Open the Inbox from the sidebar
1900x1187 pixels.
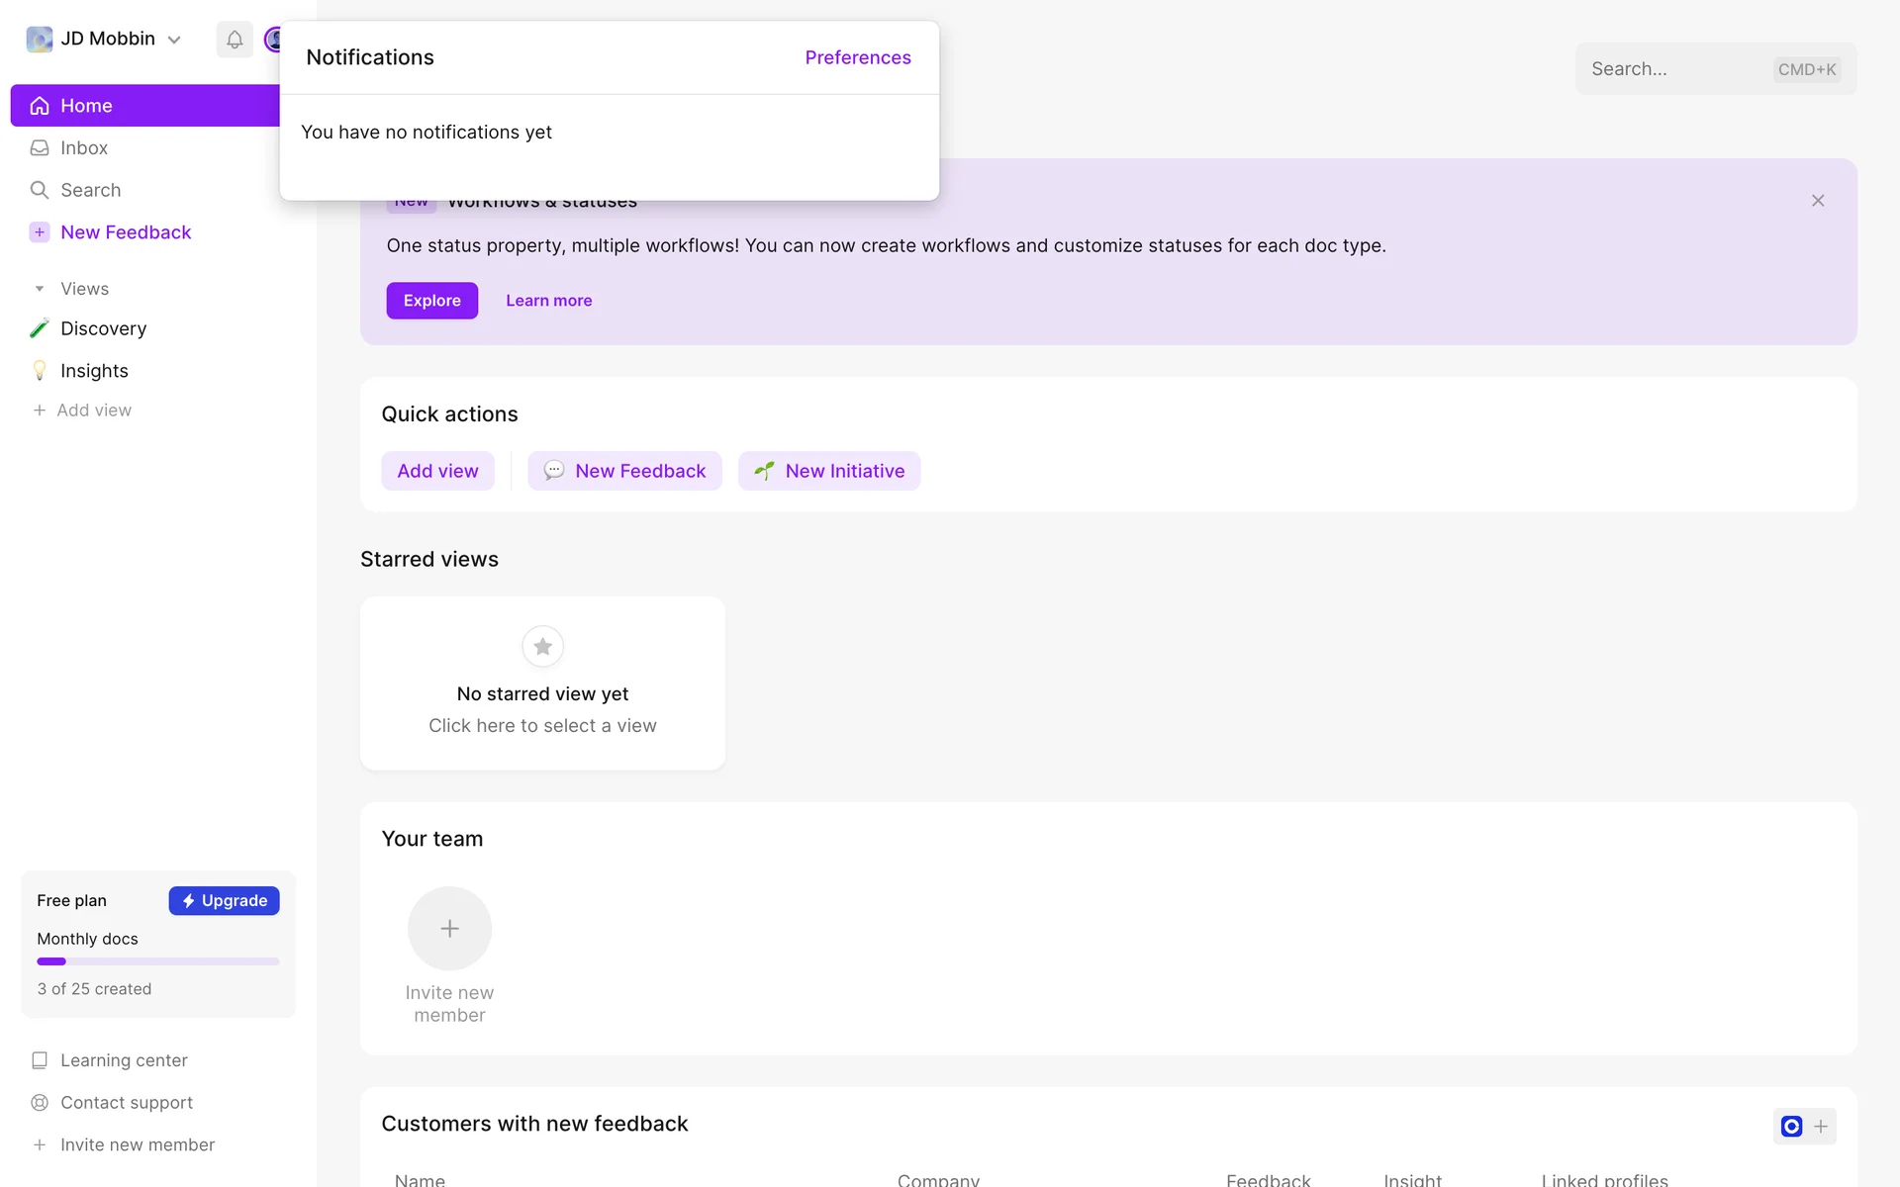(x=84, y=148)
